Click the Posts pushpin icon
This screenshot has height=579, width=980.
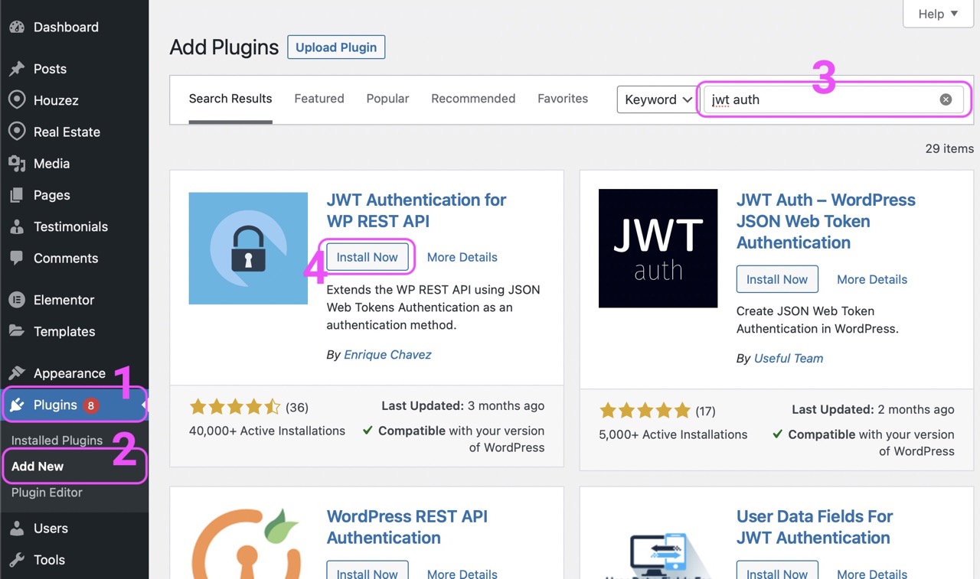tap(17, 69)
